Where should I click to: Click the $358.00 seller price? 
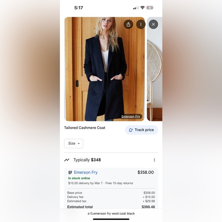tap(146, 172)
